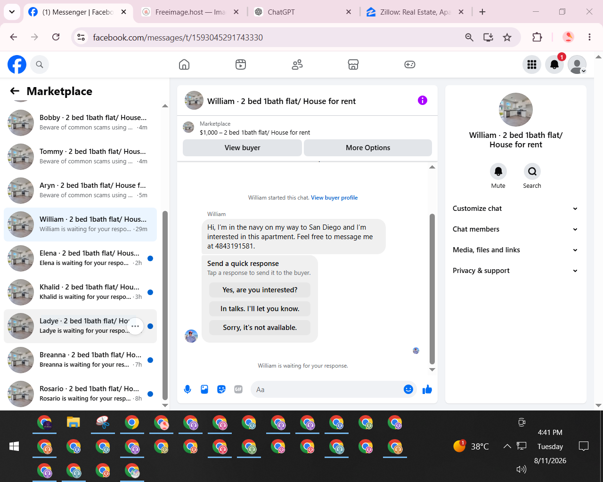Open the Marketplace storefront icon

(353, 64)
